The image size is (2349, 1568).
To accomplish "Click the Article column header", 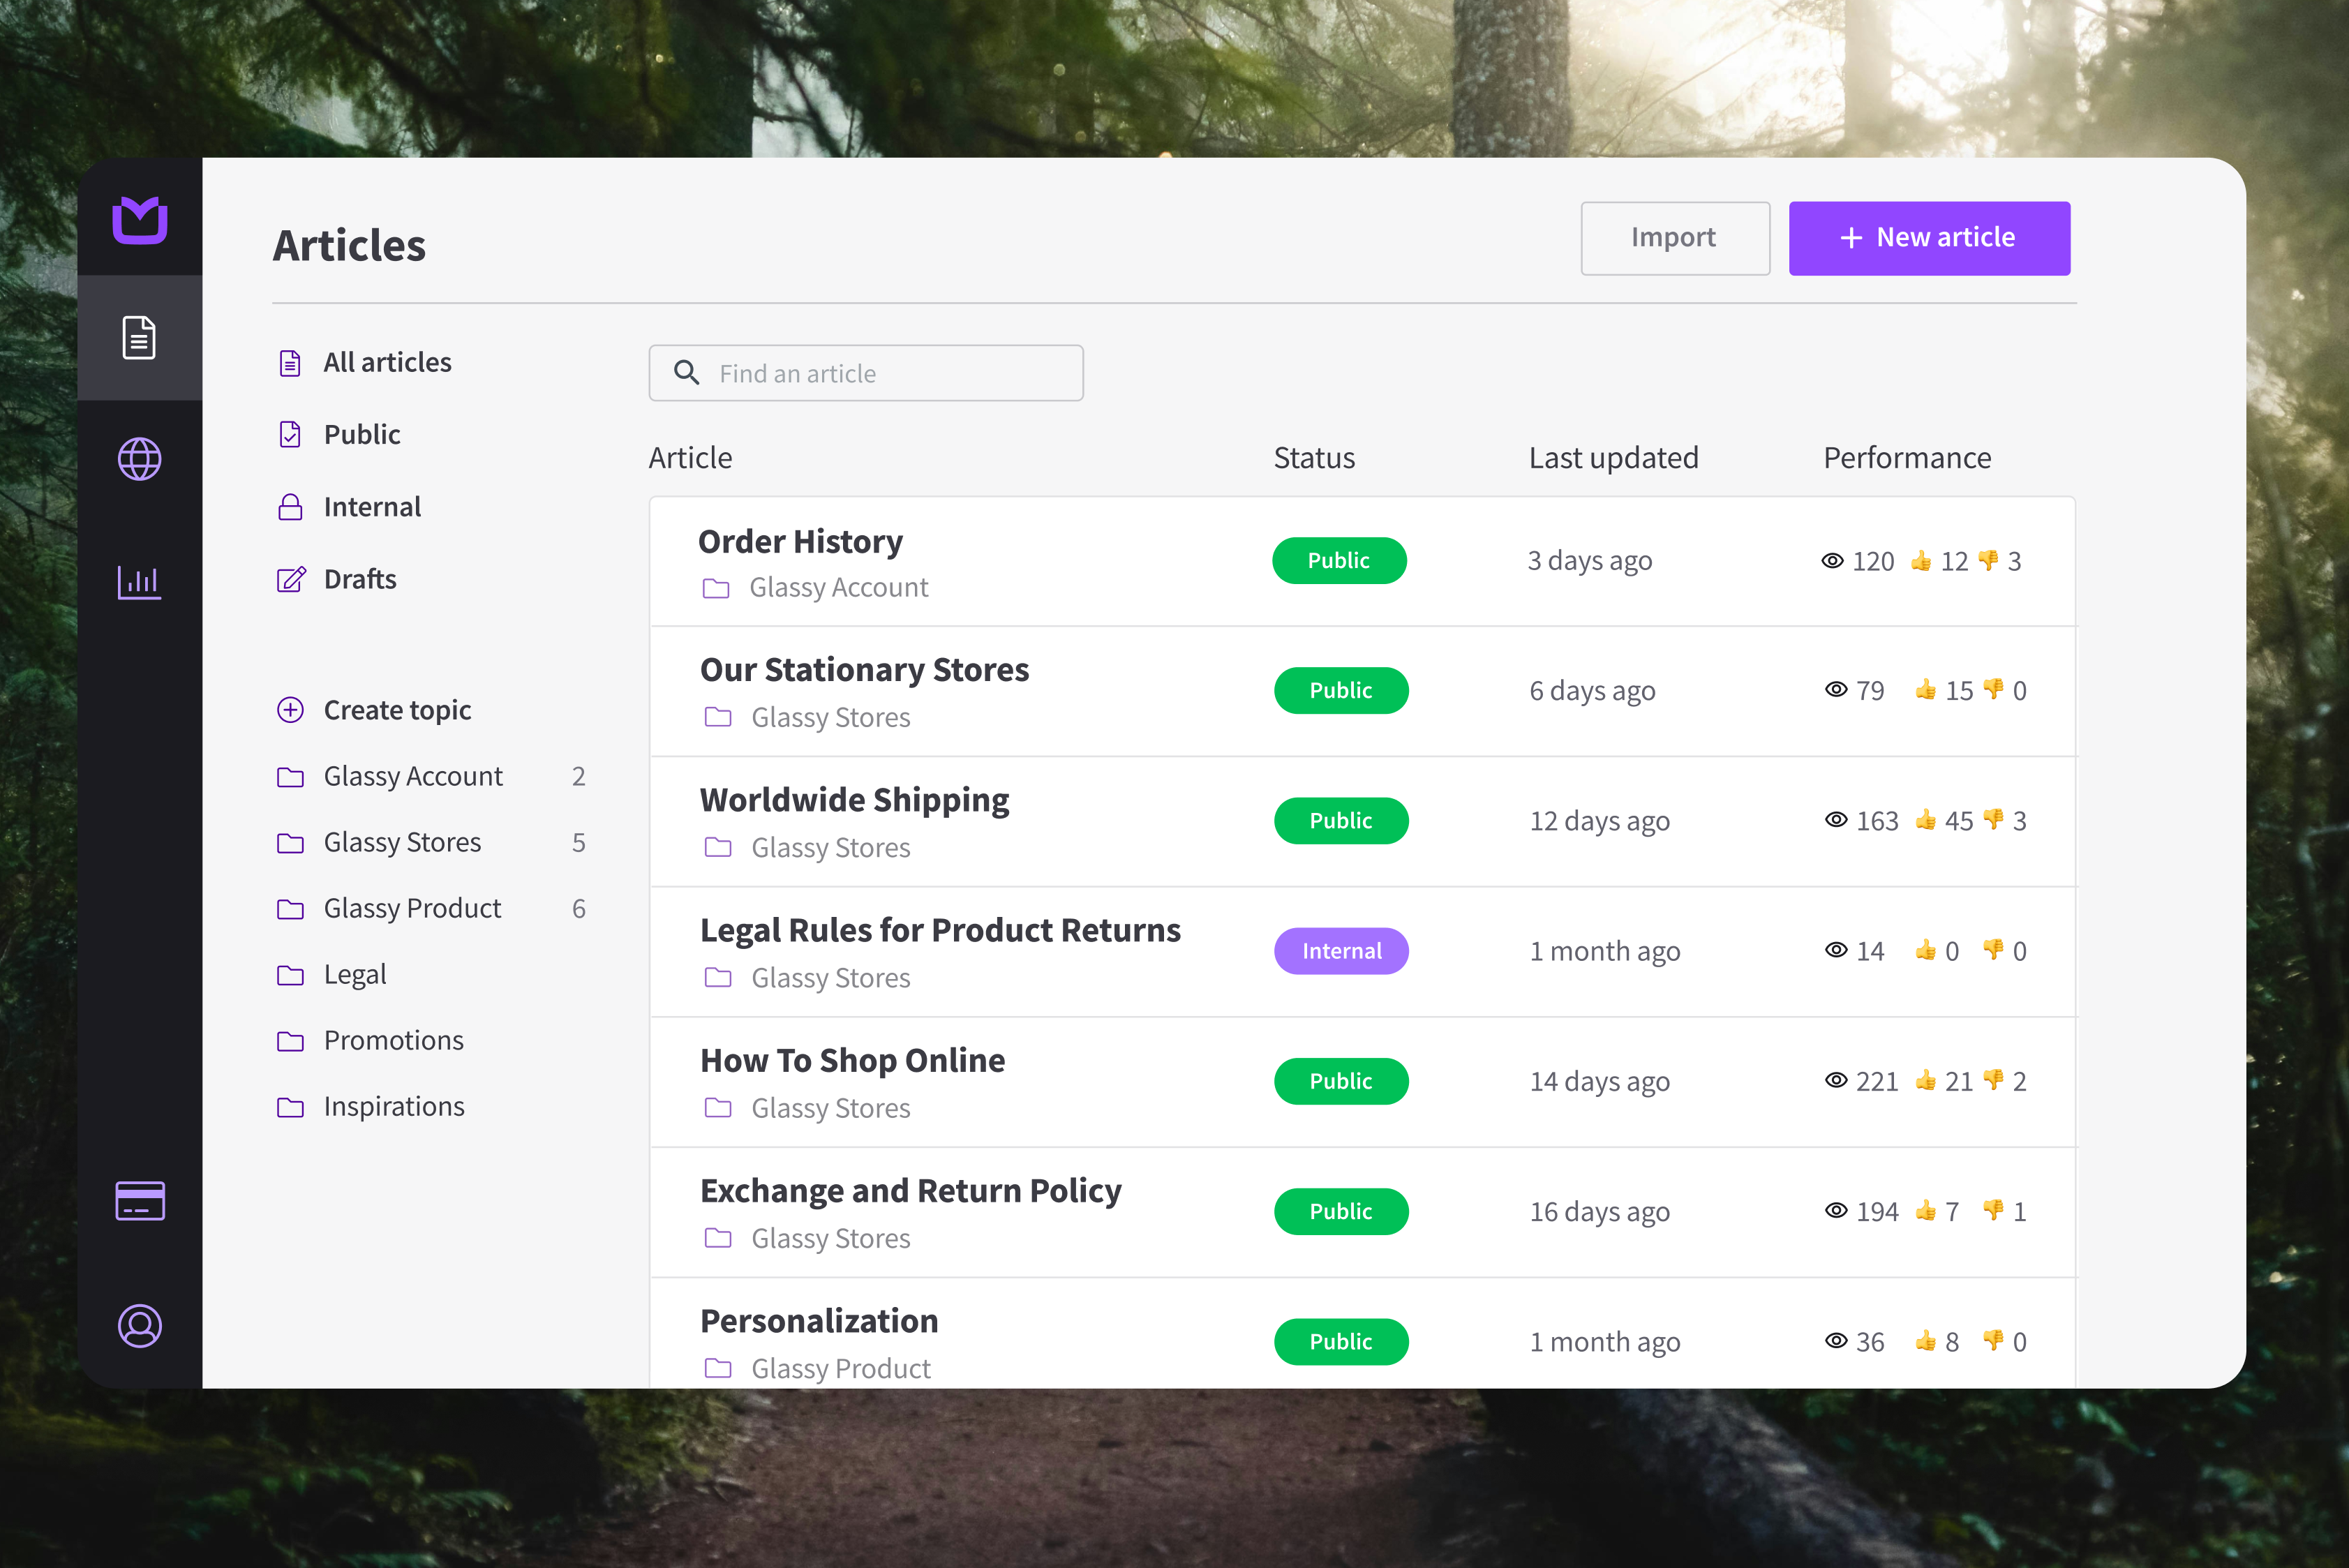I will (690, 458).
